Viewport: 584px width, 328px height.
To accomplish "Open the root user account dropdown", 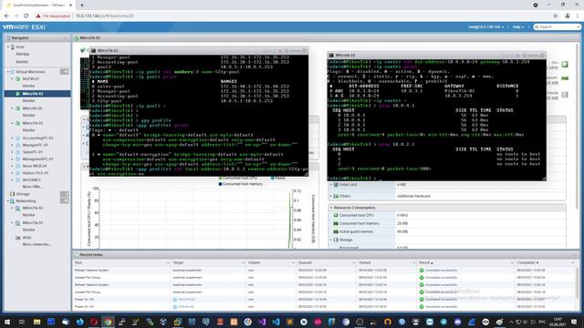I will [486, 27].
